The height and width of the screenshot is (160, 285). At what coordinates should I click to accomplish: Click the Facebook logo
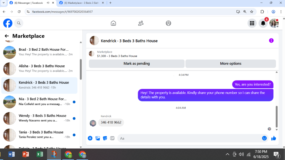[8, 23]
